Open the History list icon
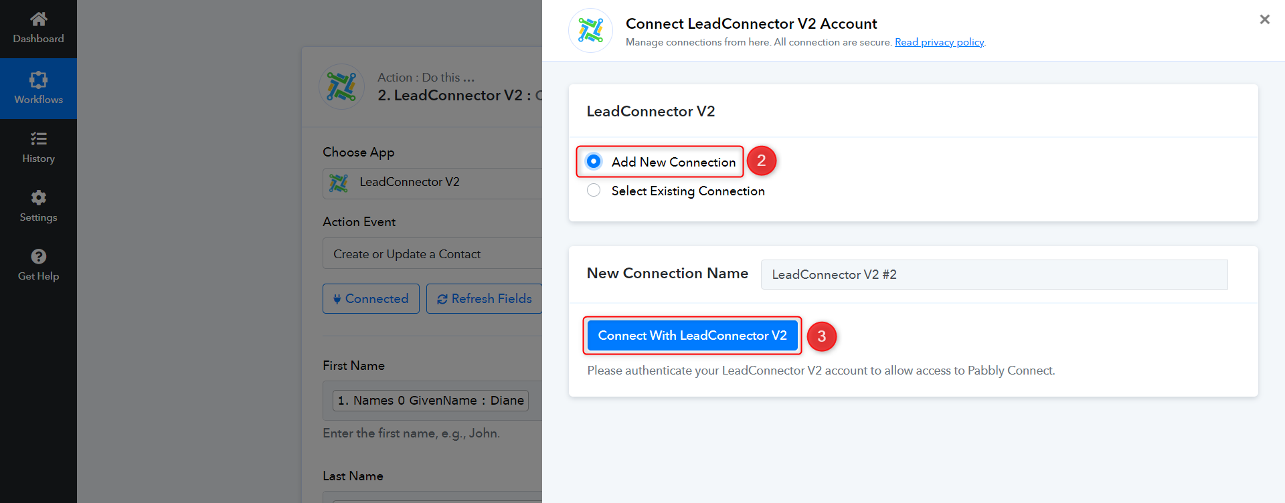This screenshot has width=1285, height=503. coord(39,138)
